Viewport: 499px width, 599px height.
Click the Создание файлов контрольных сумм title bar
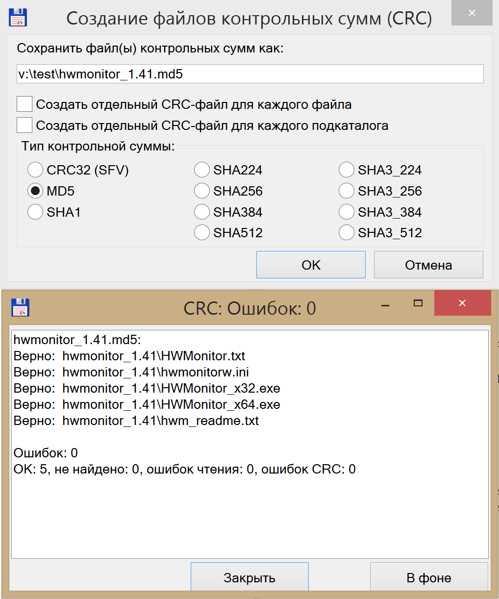click(x=249, y=18)
